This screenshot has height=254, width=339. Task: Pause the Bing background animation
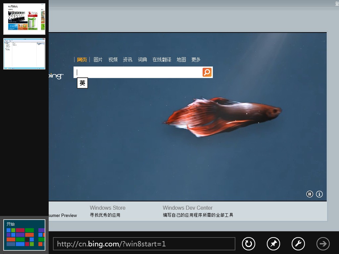310,194
